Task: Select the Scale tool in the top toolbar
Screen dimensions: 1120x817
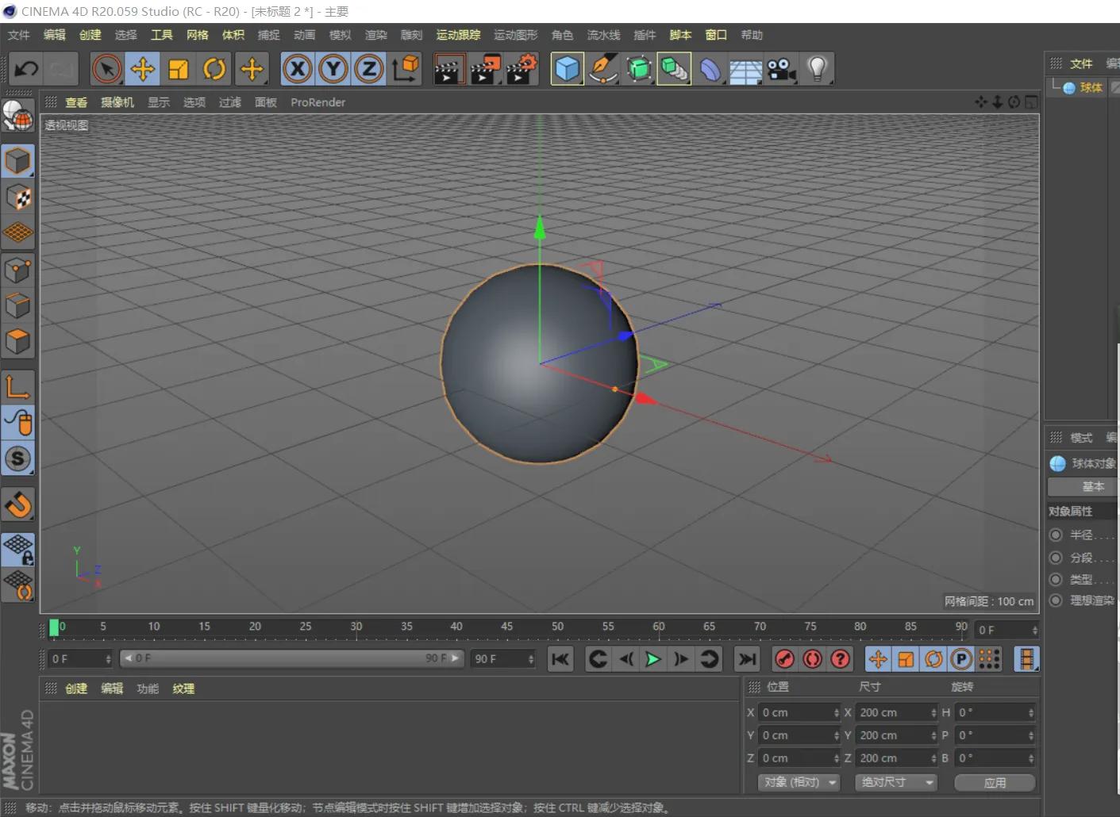Action: pos(179,69)
